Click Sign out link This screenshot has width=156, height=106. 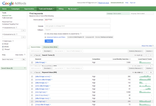133,3
